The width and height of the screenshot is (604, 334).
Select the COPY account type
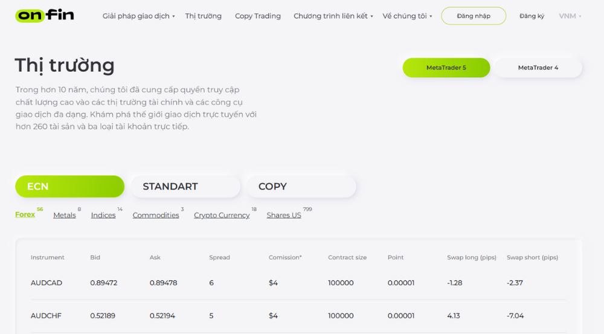300,187
